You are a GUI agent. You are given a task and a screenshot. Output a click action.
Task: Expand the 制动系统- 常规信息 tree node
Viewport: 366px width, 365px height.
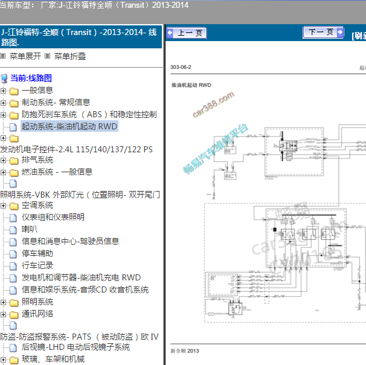pyautogui.click(x=4, y=103)
